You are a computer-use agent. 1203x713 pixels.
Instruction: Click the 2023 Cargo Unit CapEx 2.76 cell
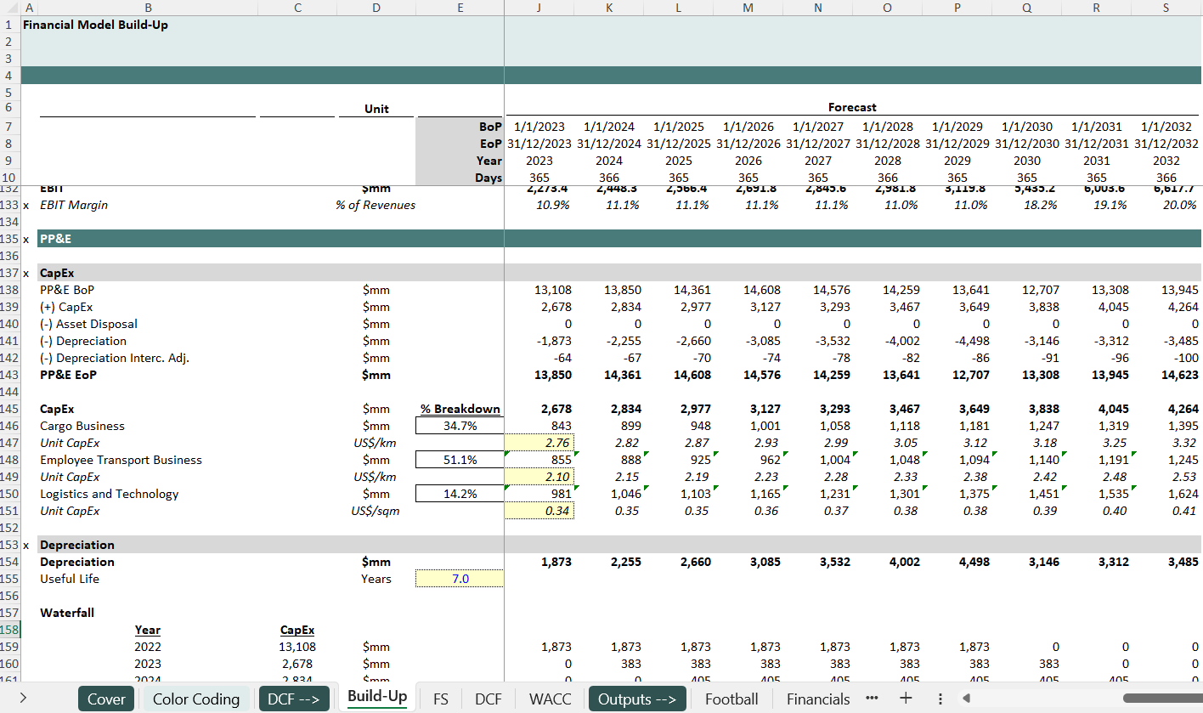click(539, 443)
